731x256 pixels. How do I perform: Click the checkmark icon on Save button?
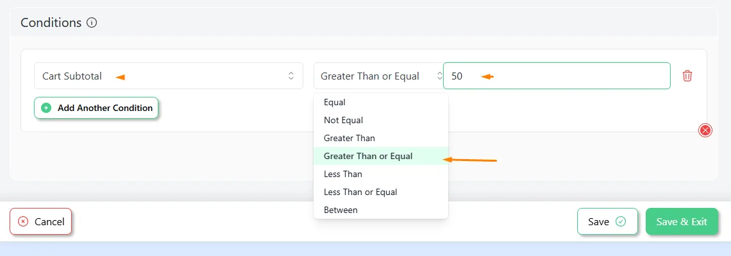point(621,221)
